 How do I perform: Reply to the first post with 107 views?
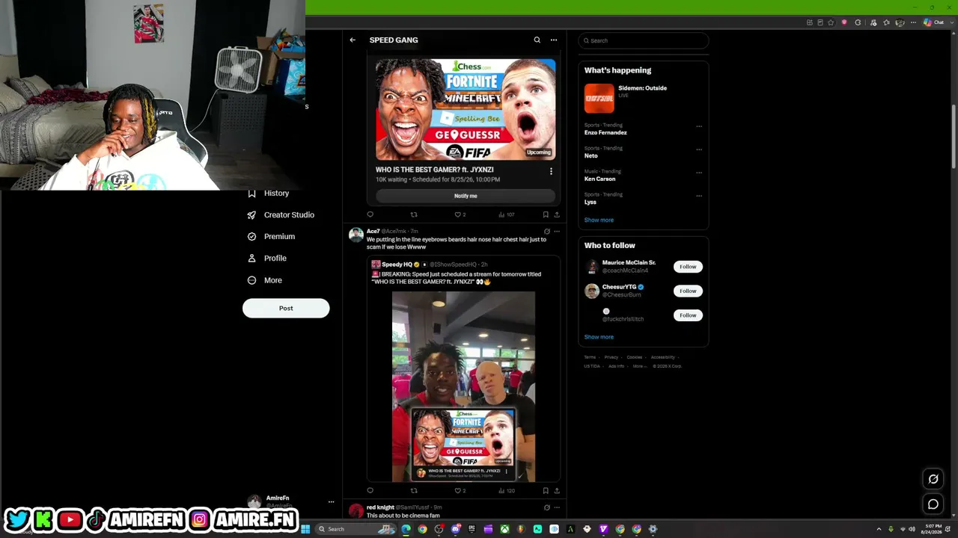(x=370, y=214)
